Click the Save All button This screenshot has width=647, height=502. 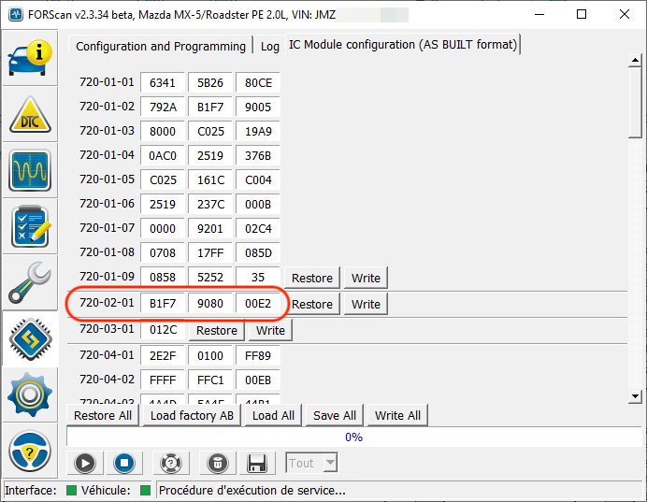click(335, 415)
